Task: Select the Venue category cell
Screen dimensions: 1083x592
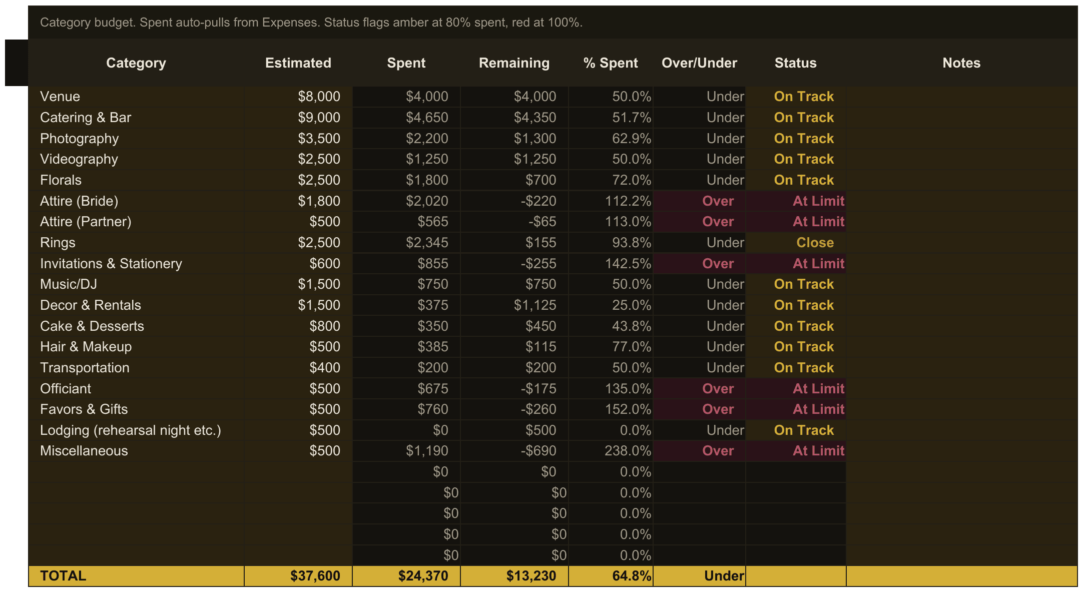Action: tap(136, 97)
